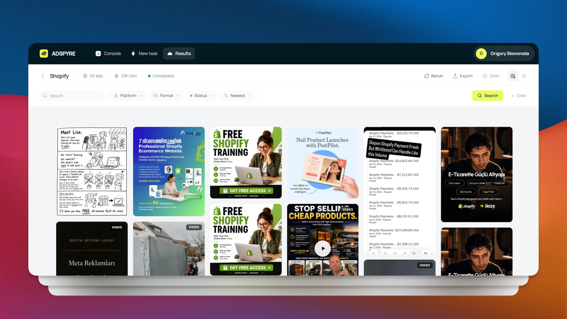Click the lightning New task icon
The image size is (567, 319).
[x=133, y=54]
